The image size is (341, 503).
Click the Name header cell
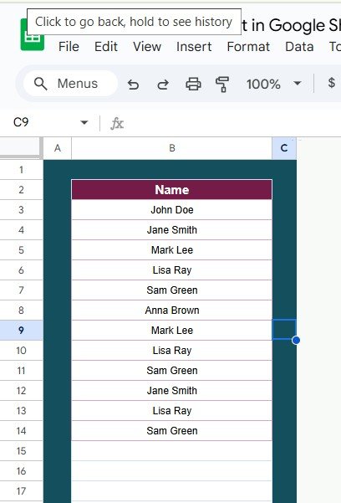click(x=172, y=190)
